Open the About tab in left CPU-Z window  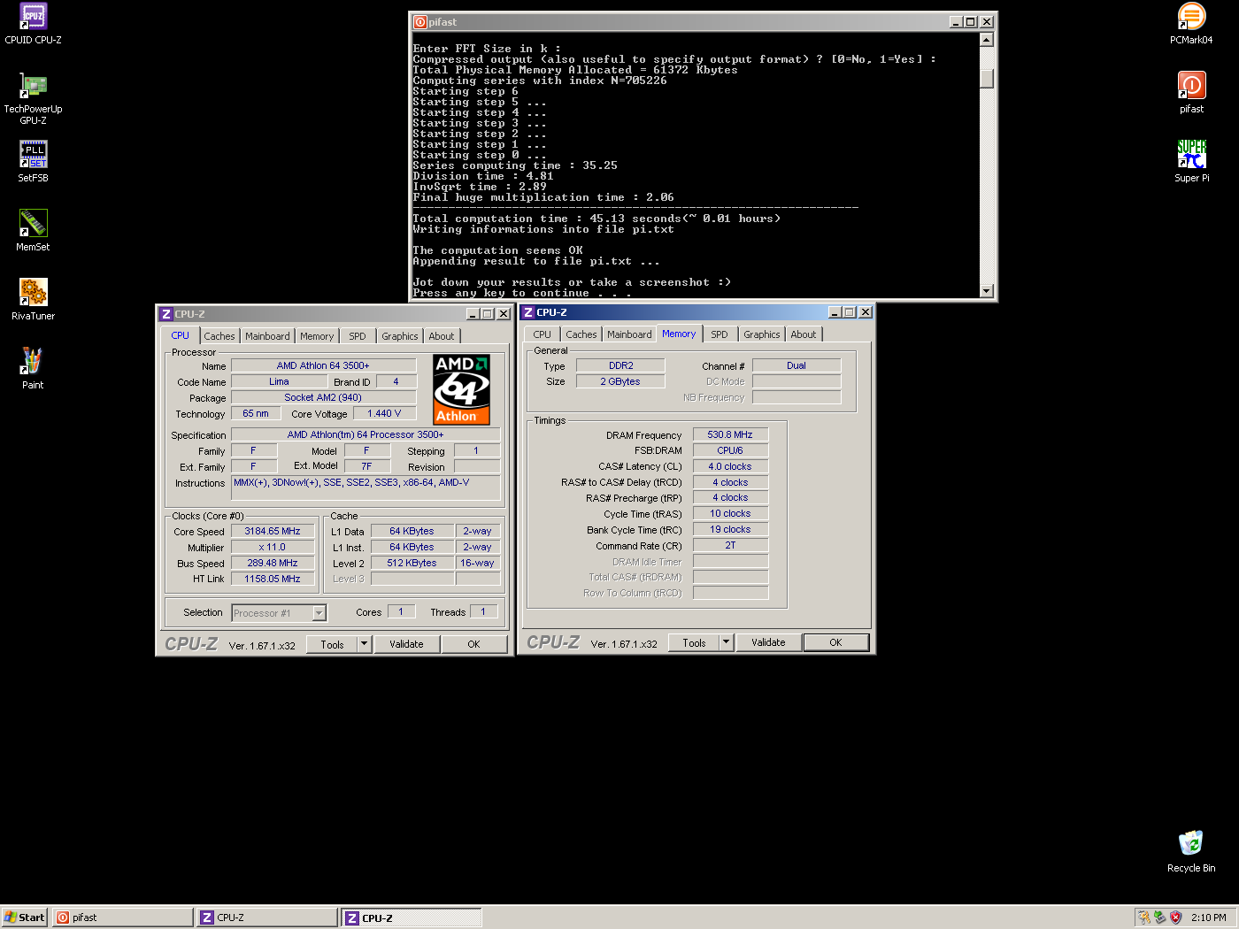(x=442, y=336)
